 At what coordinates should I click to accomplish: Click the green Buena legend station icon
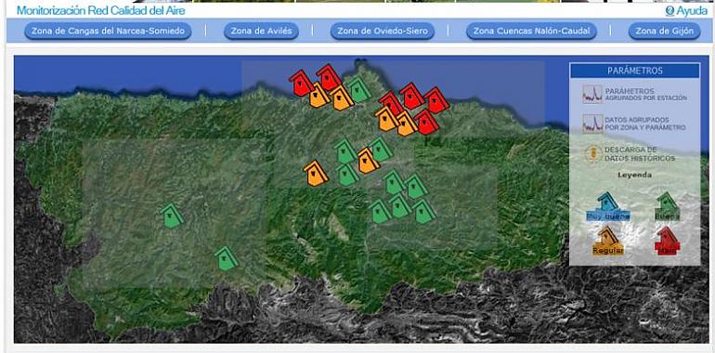[x=667, y=206]
